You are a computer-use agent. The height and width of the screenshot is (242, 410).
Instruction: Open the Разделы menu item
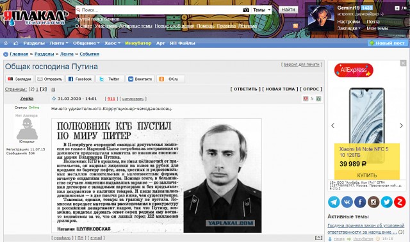pos(34,43)
